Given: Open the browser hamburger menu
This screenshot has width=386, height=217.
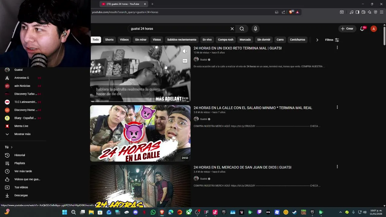Looking at the screenshot, I should (381, 12).
